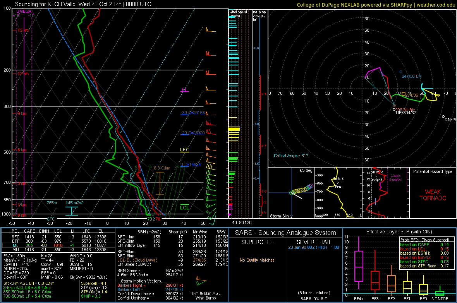457x303 pixels.
Task: Select the based on STP_fixed: 0.17 row
Action: point(424,266)
